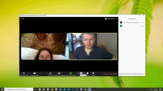Stop video using the camera button
This screenshot has width=163, height=91.
[x=35, y=74]
